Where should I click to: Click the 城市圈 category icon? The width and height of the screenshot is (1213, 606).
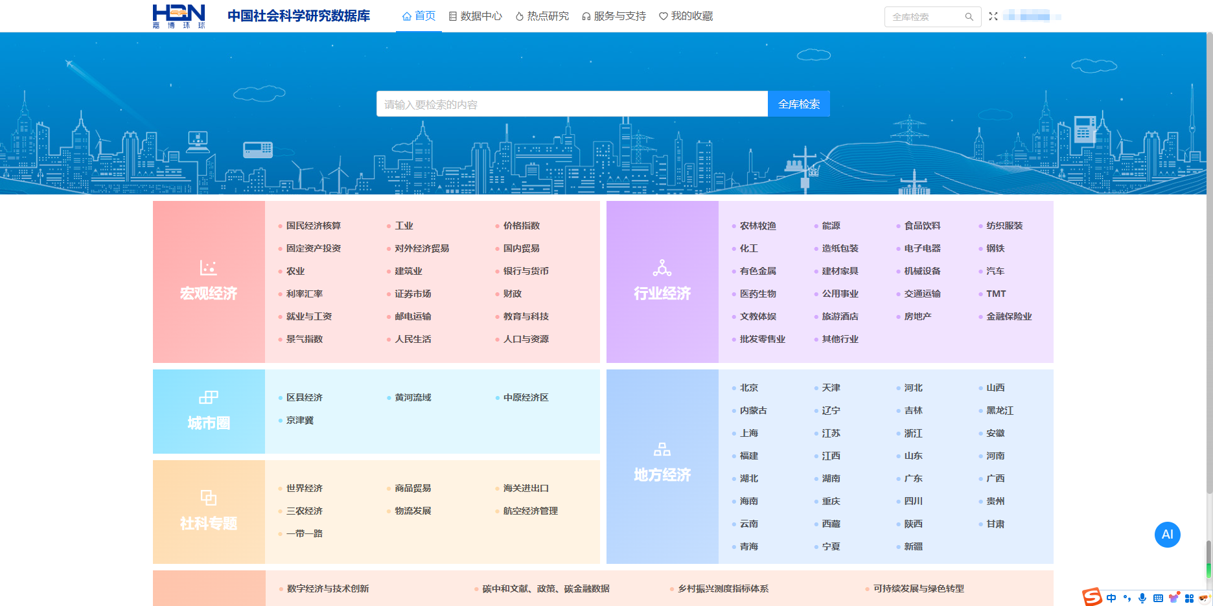click(x=208, y=397)
